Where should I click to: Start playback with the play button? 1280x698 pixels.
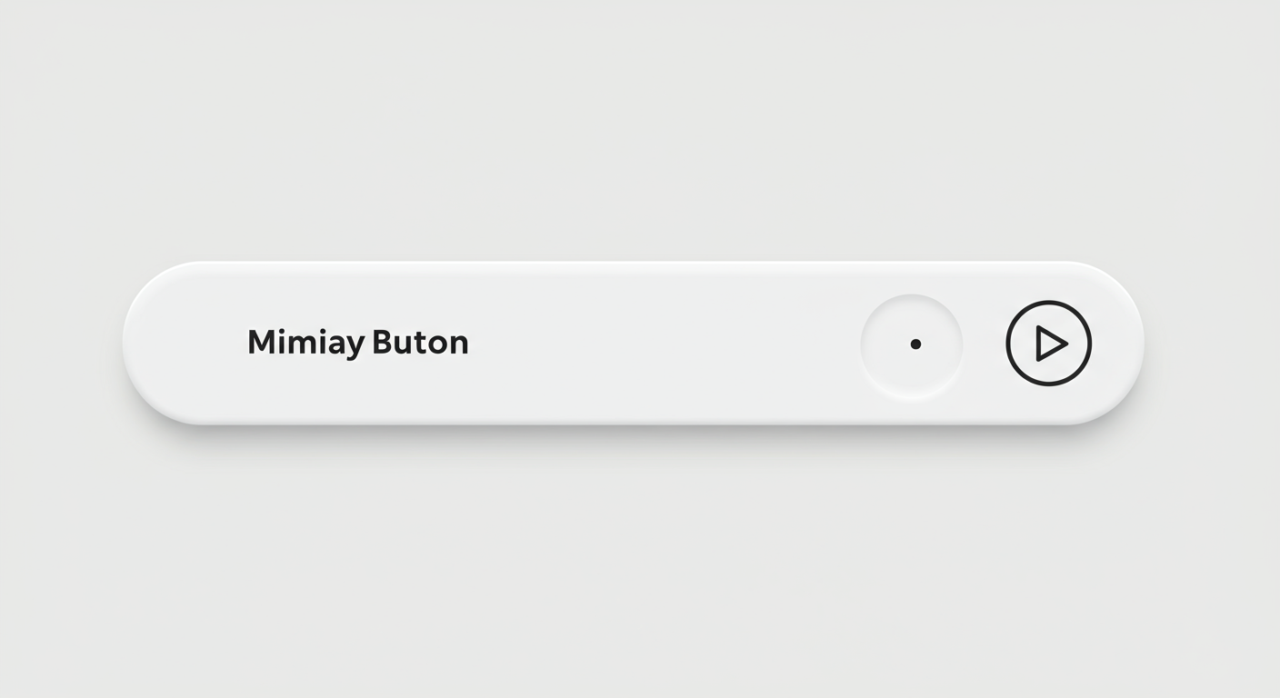click(1049, 344)
